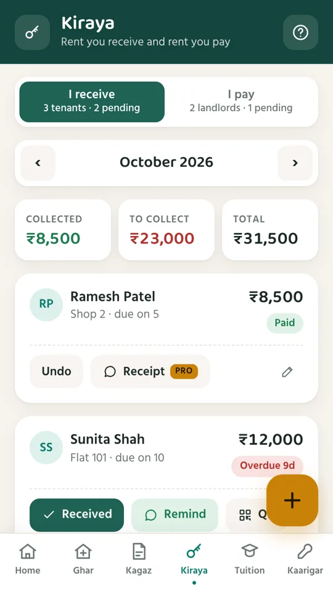Go to previous month with left chevron
Image resolution: width=333 pixels, height=593 pixels.
pyautogui.click(x=38, y=163)
